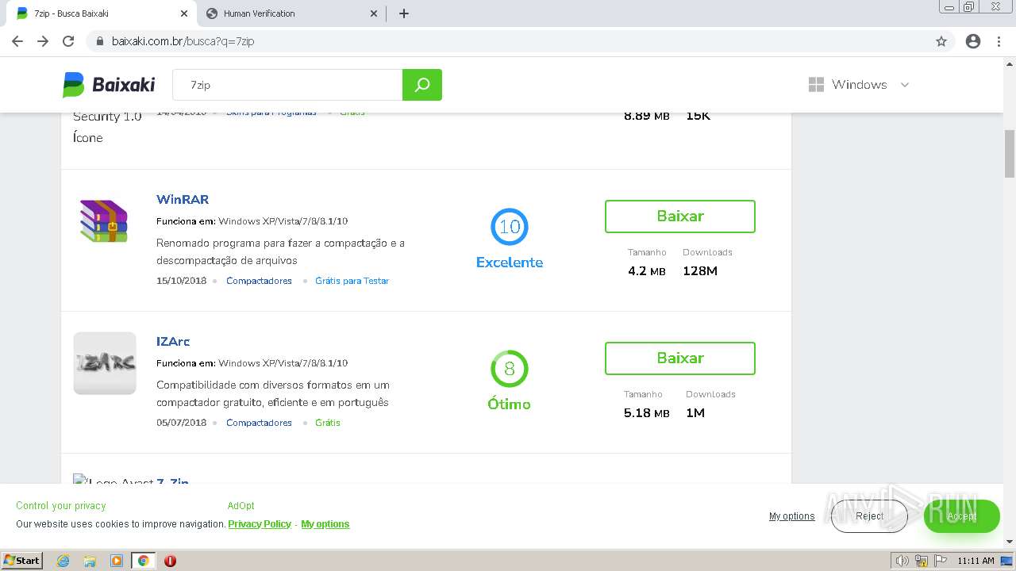Image resolution: width=1016 pixels, height=571 pixels.
Task: Click the 128M downloads value
Action: [700, 271]
